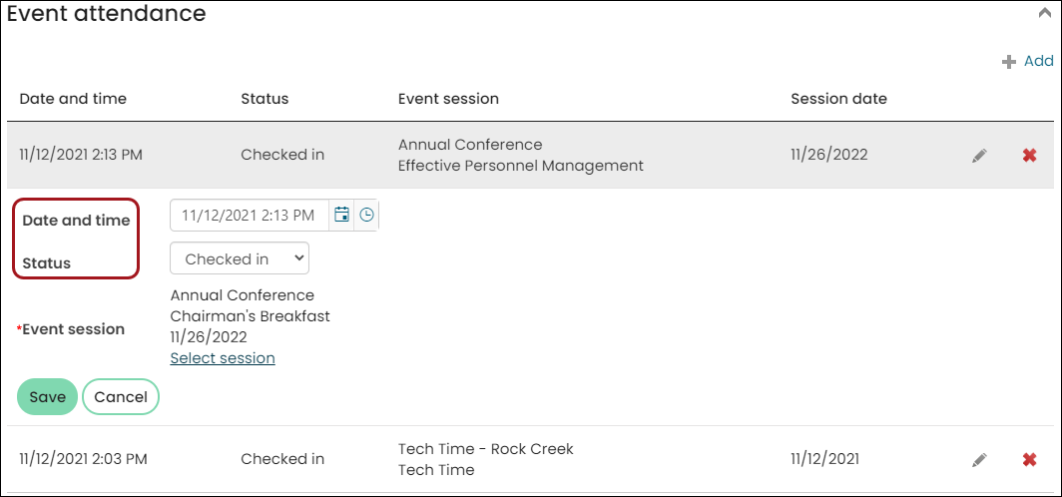Viewport: 1062px width, 497px height.
Task: Click the Select session link
Action: [x=223, y=358]
